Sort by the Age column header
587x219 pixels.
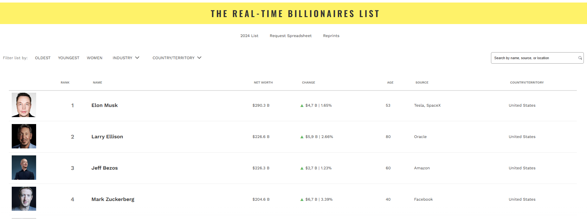tap(390, 83)
